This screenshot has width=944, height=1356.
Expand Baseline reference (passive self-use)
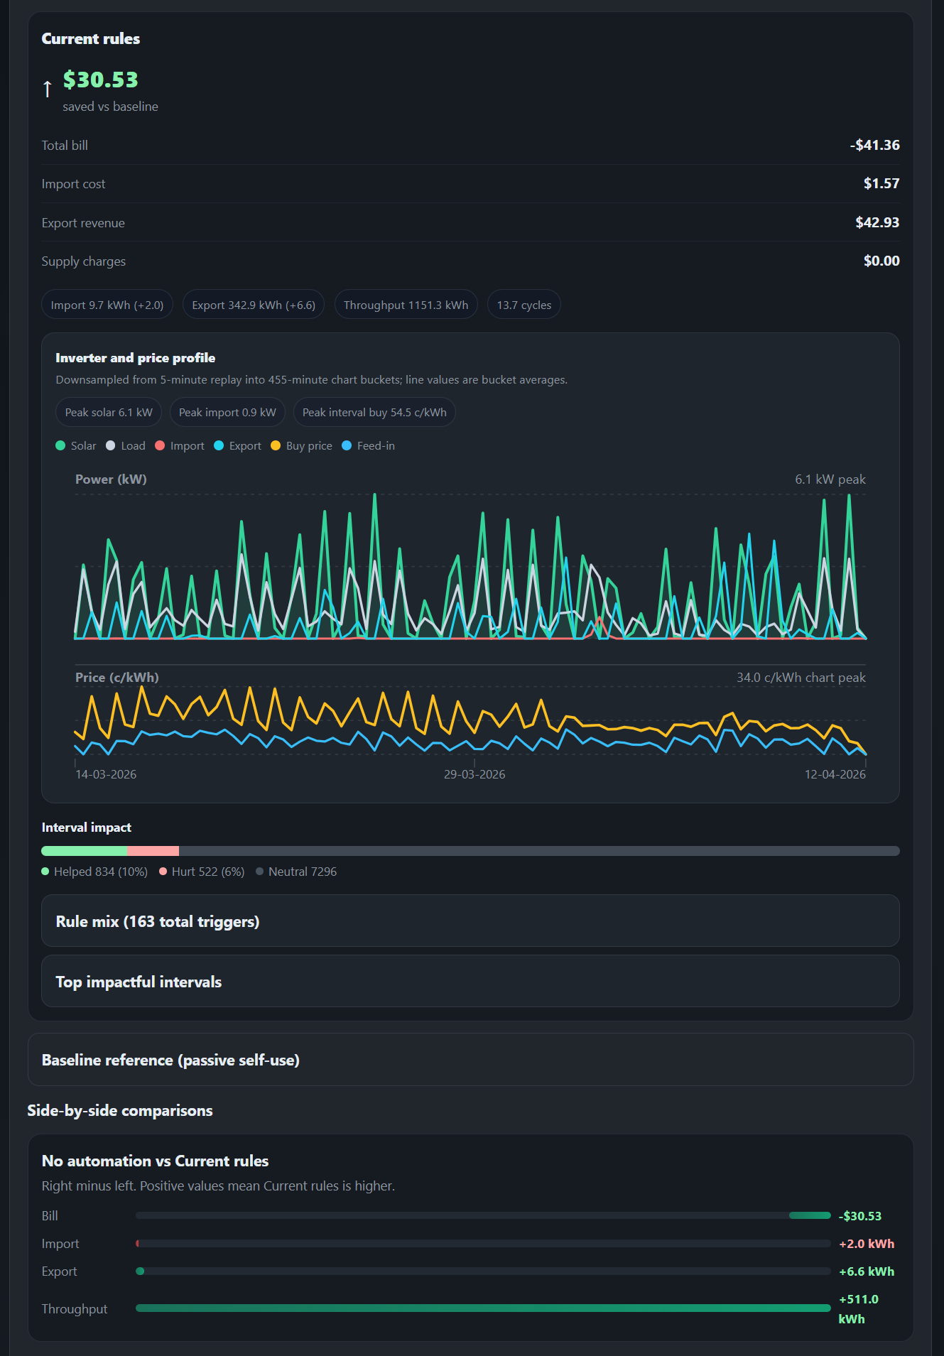[x=470, y=1059]
